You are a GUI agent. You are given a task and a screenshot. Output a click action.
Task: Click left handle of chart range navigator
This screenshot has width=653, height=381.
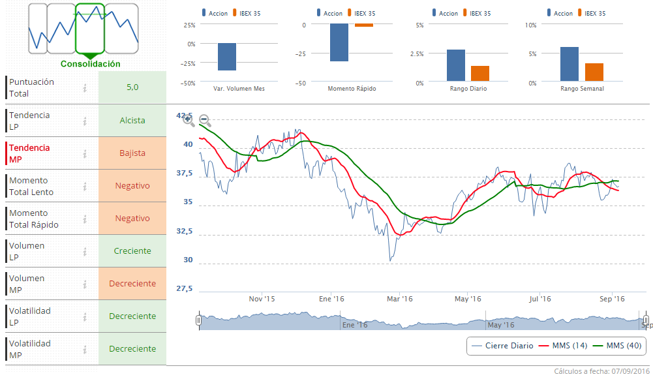point(199,320)
